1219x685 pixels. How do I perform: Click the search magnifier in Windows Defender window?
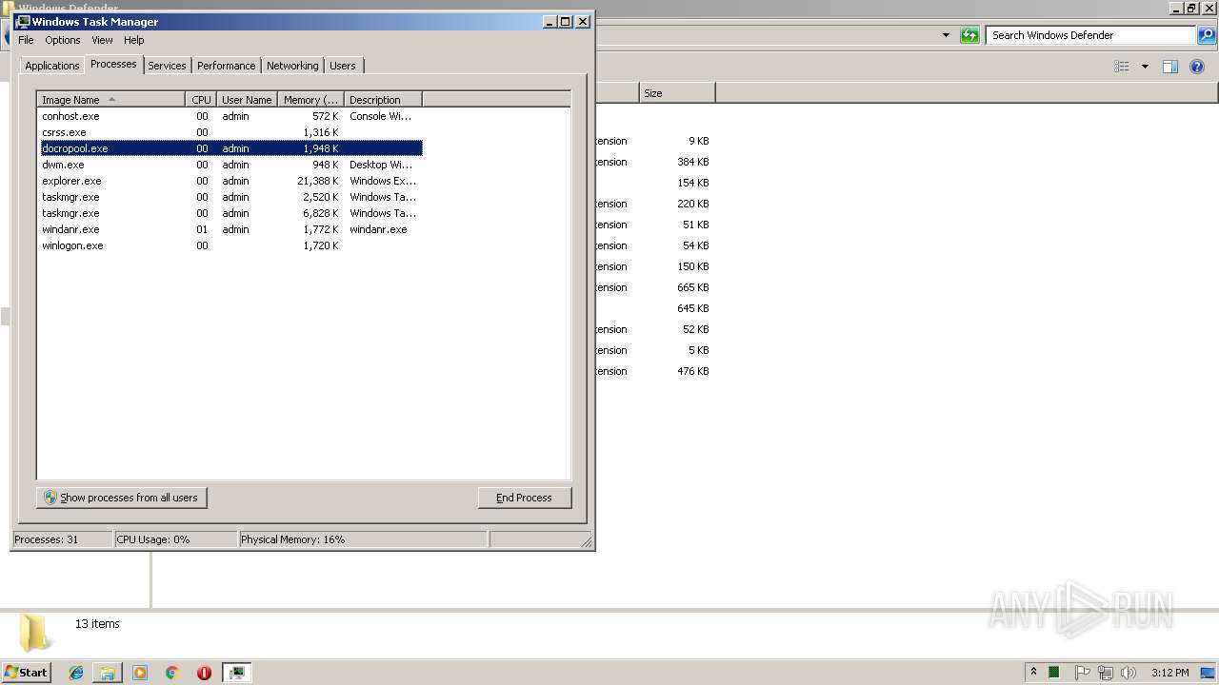tap(1207, 35)
